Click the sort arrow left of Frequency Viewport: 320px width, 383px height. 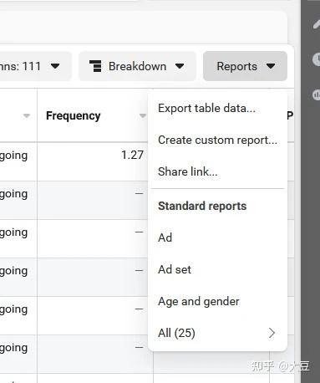point(27,115)
